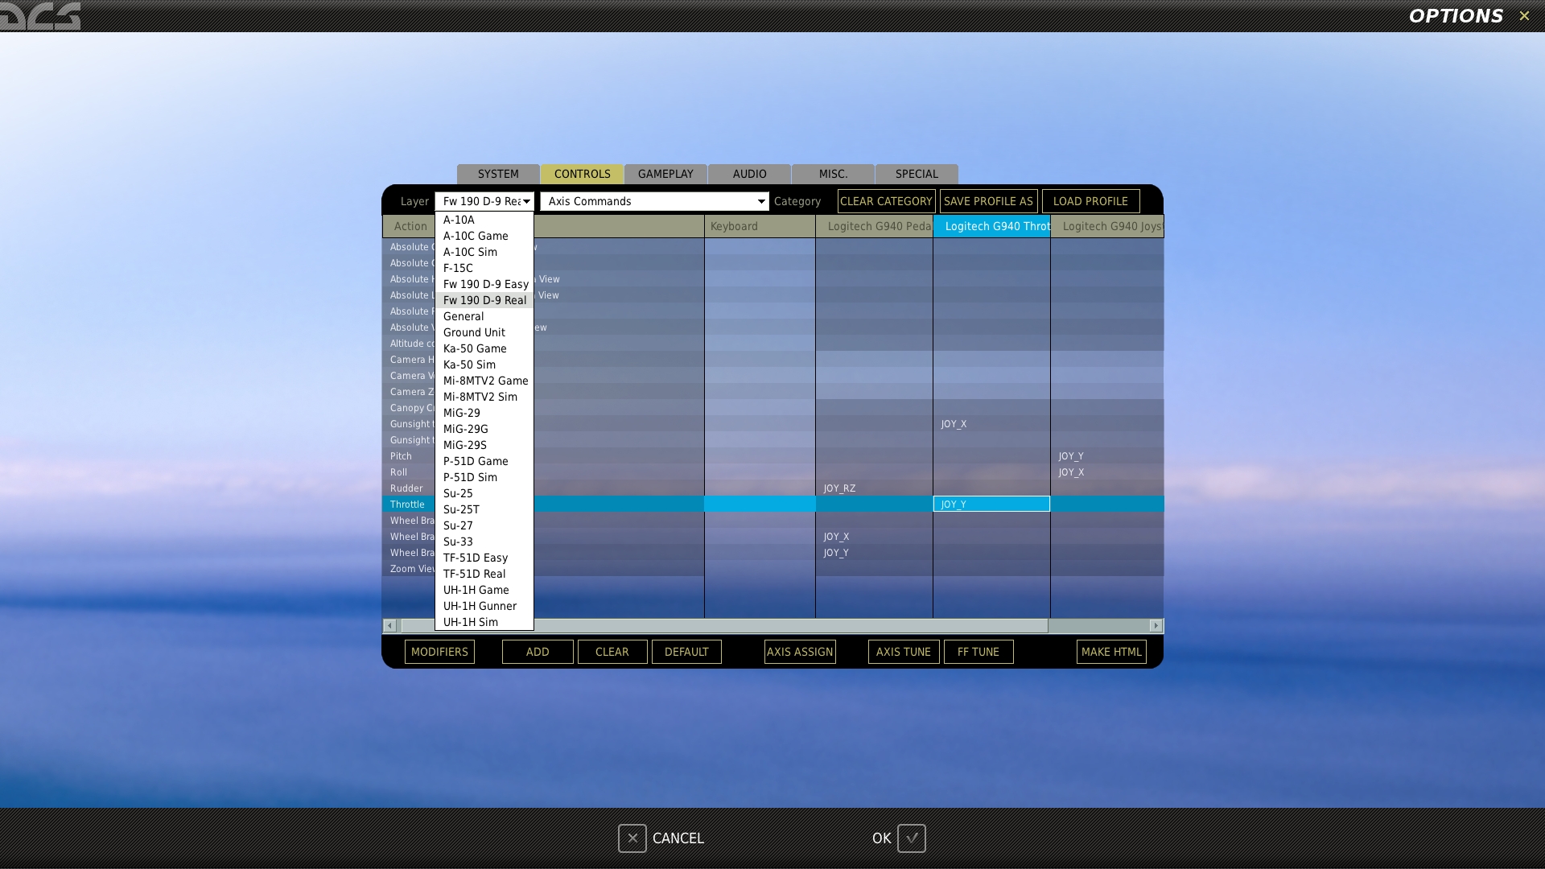The image size is (1545, 869).
Task: Choose Mi-8MTV2 Game layer
Action: tap(484, 381)
